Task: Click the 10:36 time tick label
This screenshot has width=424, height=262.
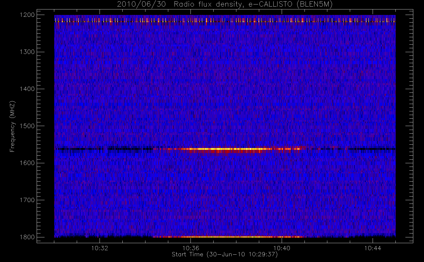Action: point(191,248)
